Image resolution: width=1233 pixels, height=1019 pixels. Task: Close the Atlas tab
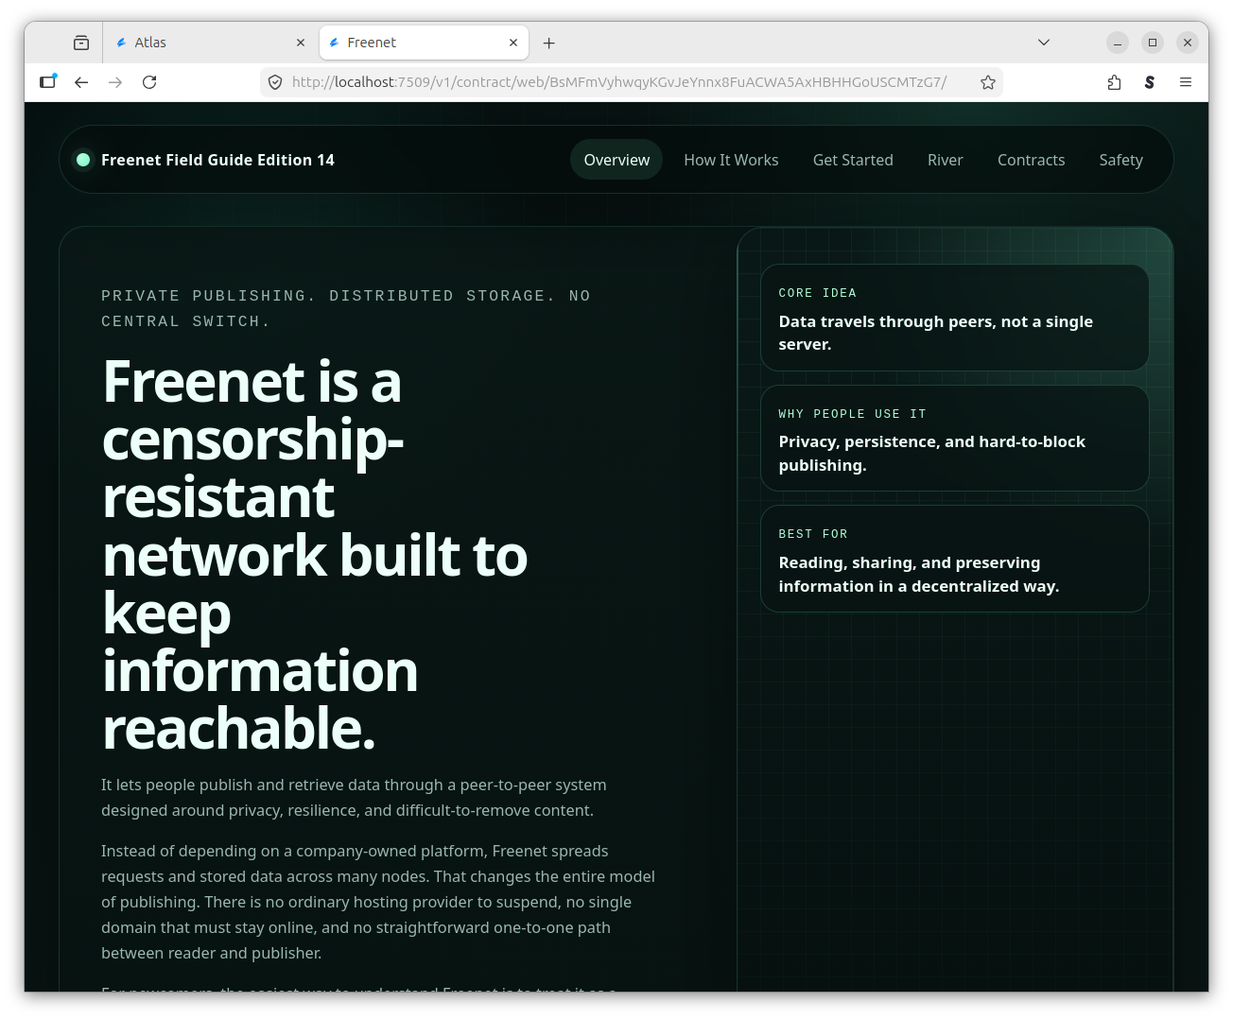[x=301, y=43]
